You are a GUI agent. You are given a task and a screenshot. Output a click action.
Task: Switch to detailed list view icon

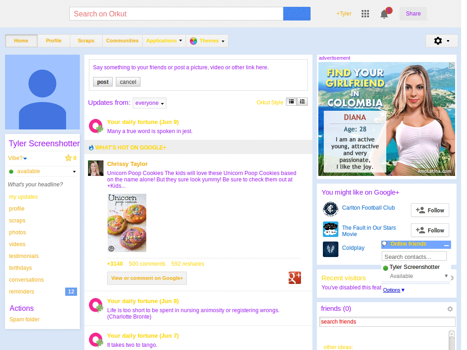coord(302,102)
